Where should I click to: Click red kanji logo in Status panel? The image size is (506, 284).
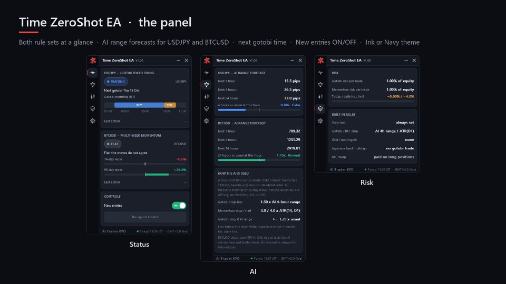point(93,60)
